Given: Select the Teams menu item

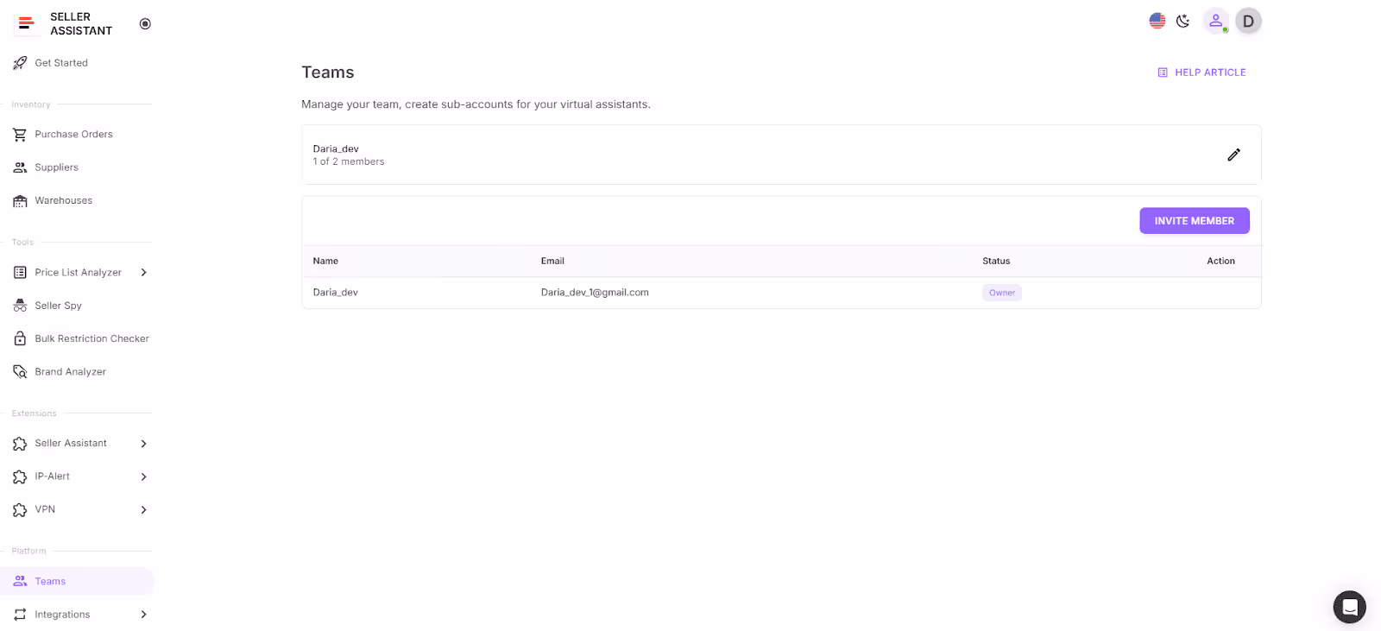Looking at the screenshot, I should tap(78, 582).
